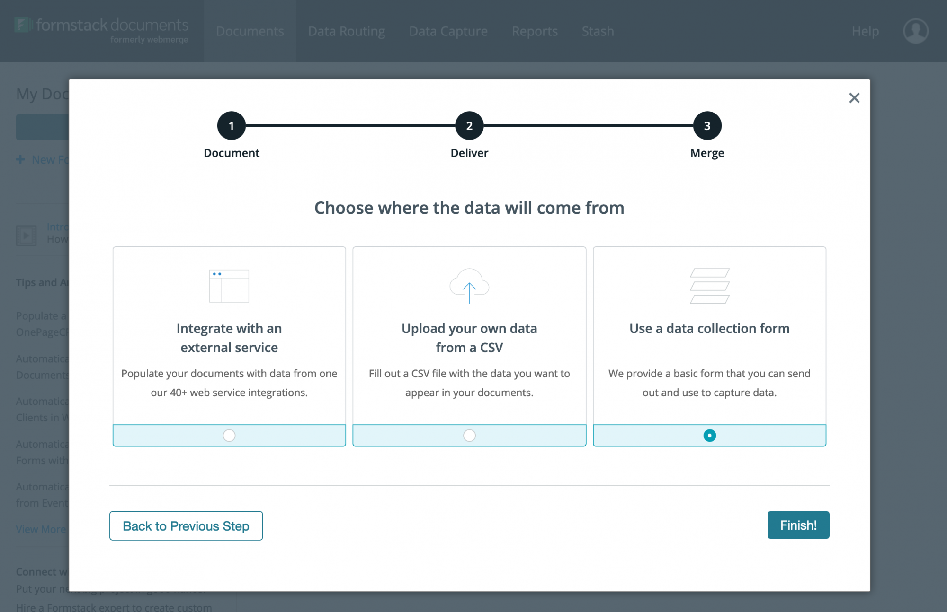Click step 3 Merge circle

(707, 126)
